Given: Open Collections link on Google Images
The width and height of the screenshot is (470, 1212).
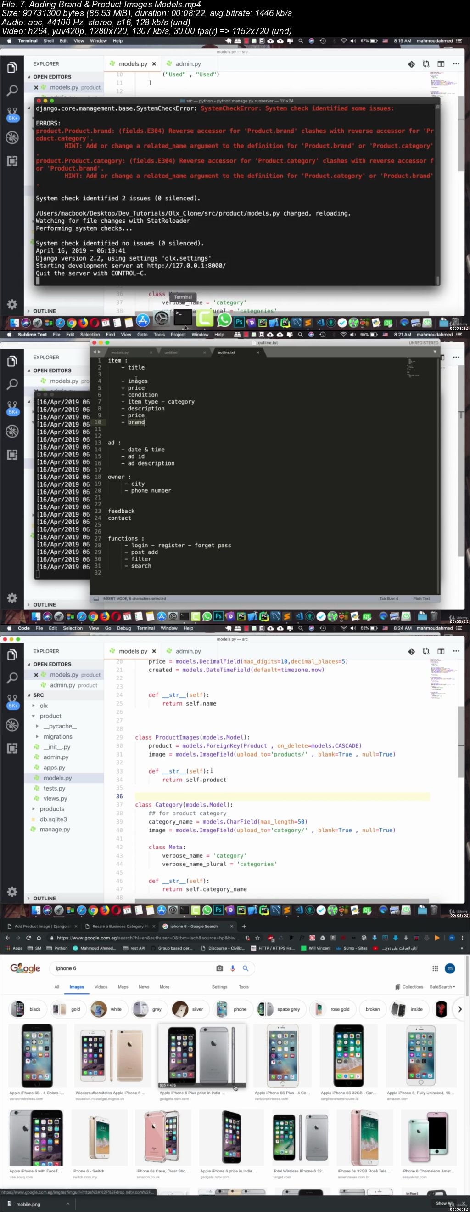Looking at the screenshot, I should point(409,987).
